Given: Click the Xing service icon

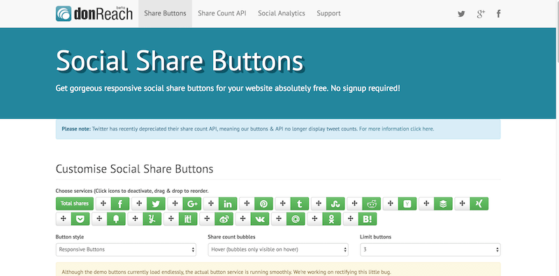Looking at the screenshot, I should pyautogui.click(x=479, y=203).
